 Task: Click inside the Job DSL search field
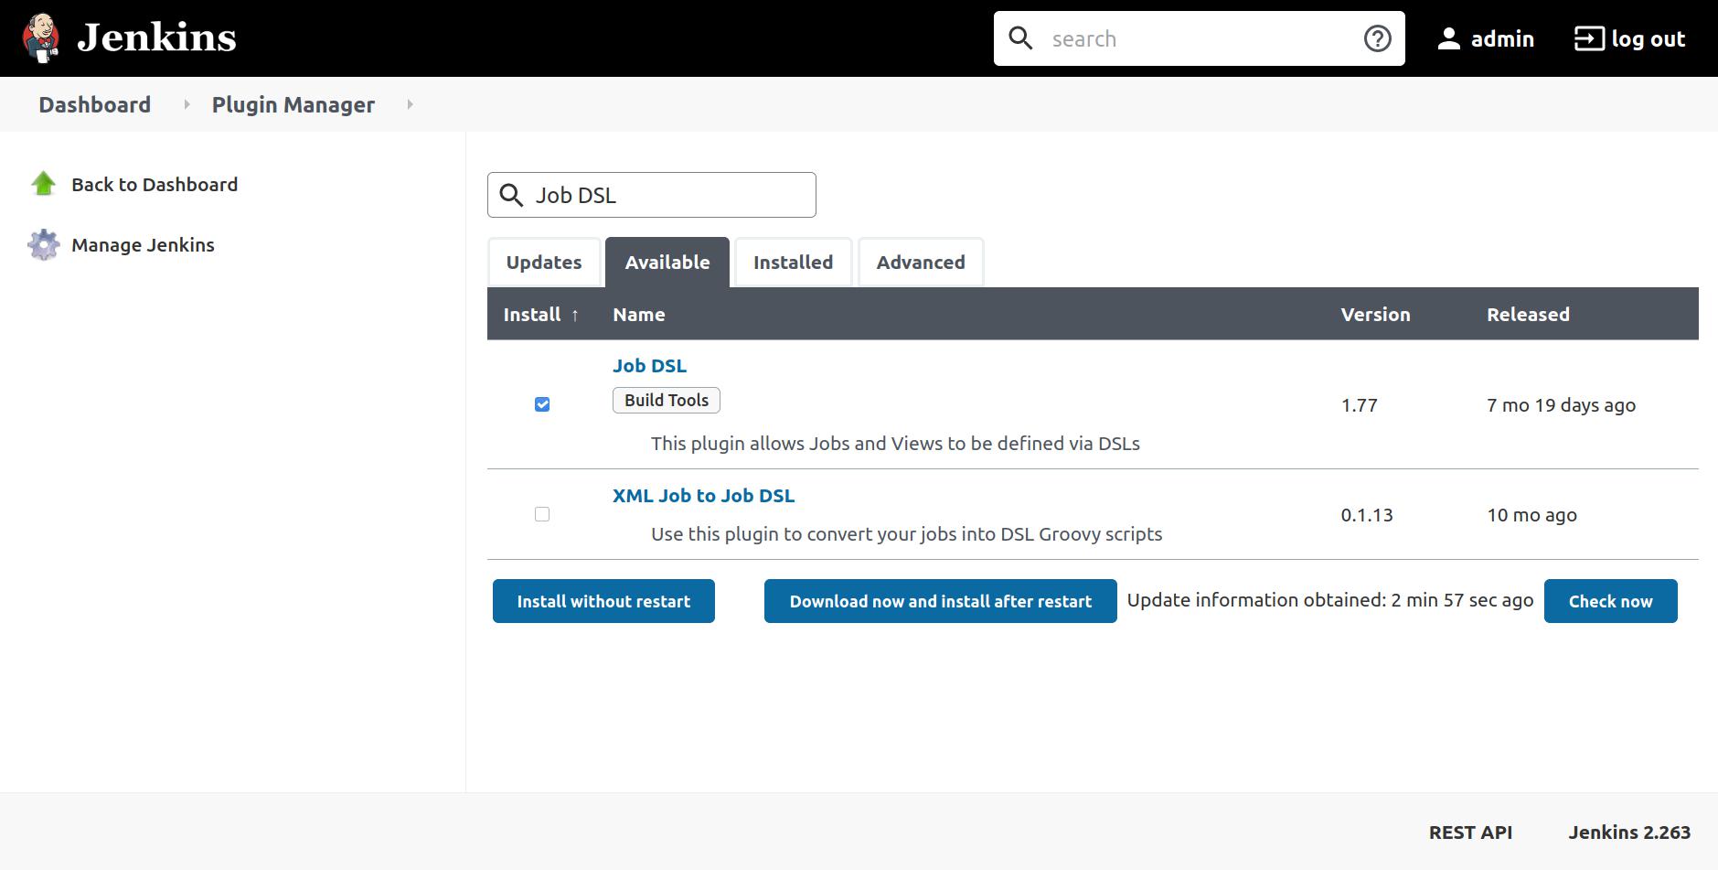pyautogui.click(x=667, y=195)
